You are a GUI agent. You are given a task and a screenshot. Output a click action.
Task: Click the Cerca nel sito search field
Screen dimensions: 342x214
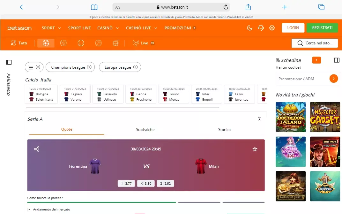pyautogui.click(x=315, y=43)
